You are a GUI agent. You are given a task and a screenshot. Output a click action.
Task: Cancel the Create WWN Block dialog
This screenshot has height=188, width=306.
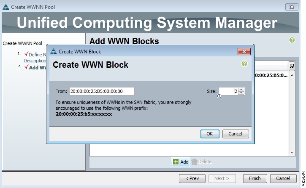tap(236, 134)
